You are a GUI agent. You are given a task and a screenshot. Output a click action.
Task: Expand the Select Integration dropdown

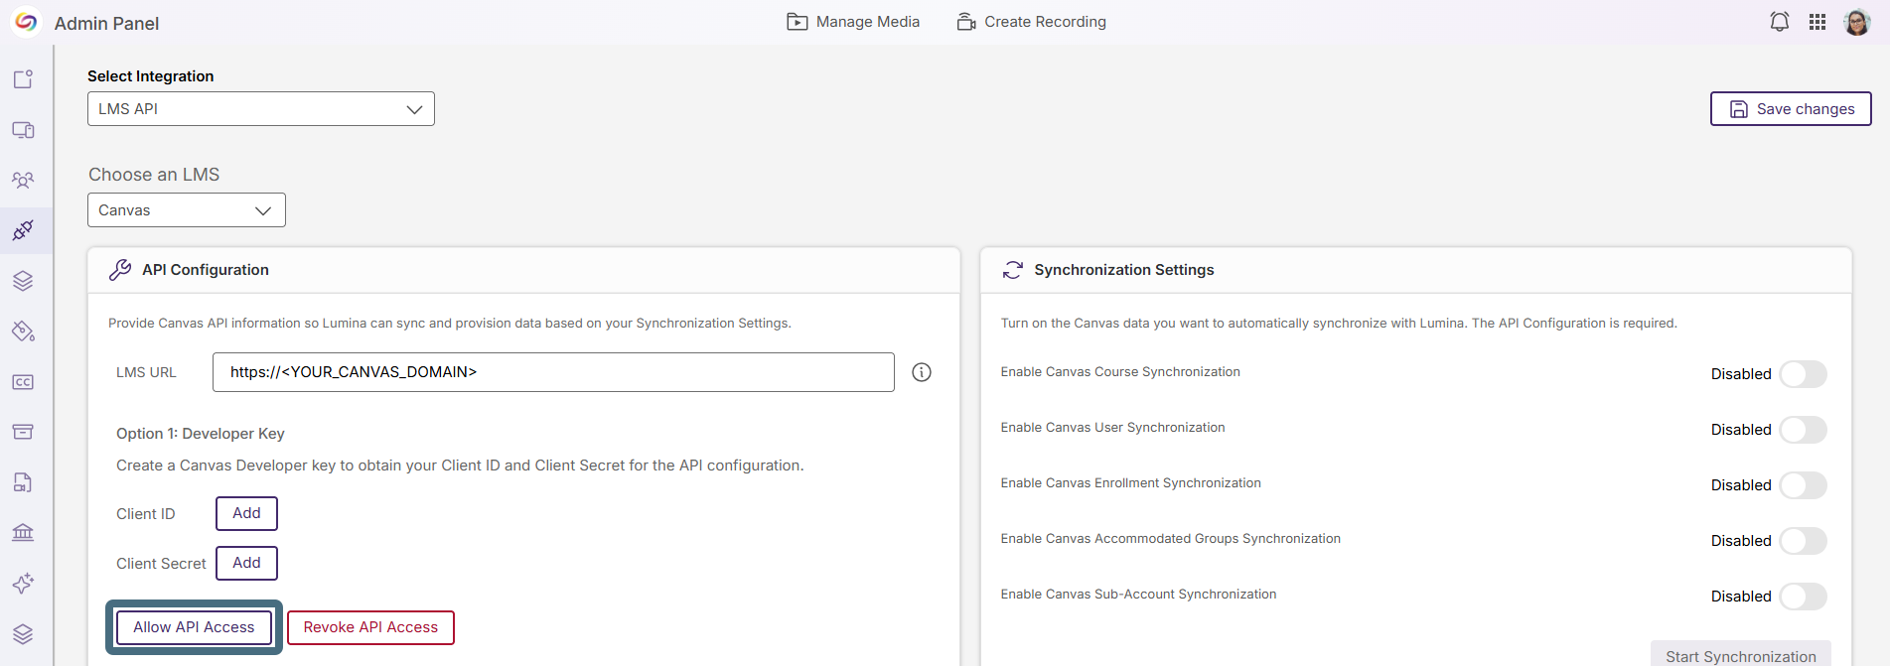pos(261,109)
